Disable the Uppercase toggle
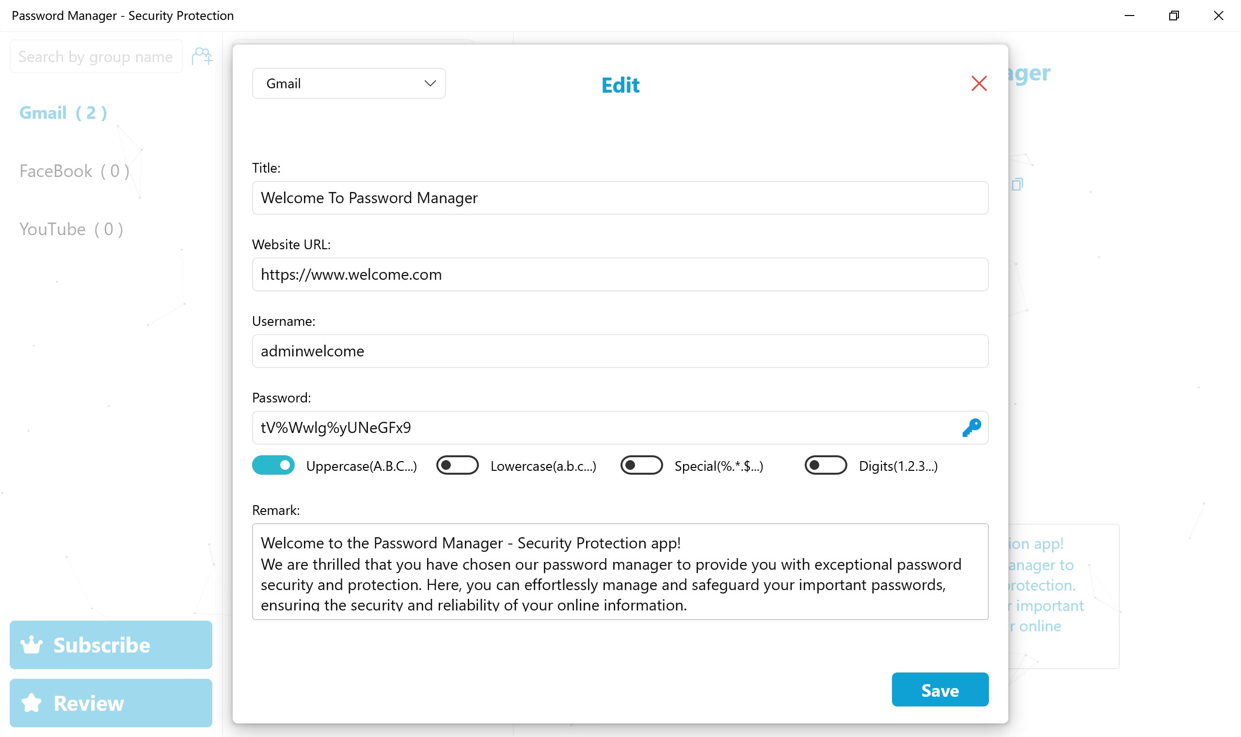This screenshot has height=737, width=1241. (273, 465)
